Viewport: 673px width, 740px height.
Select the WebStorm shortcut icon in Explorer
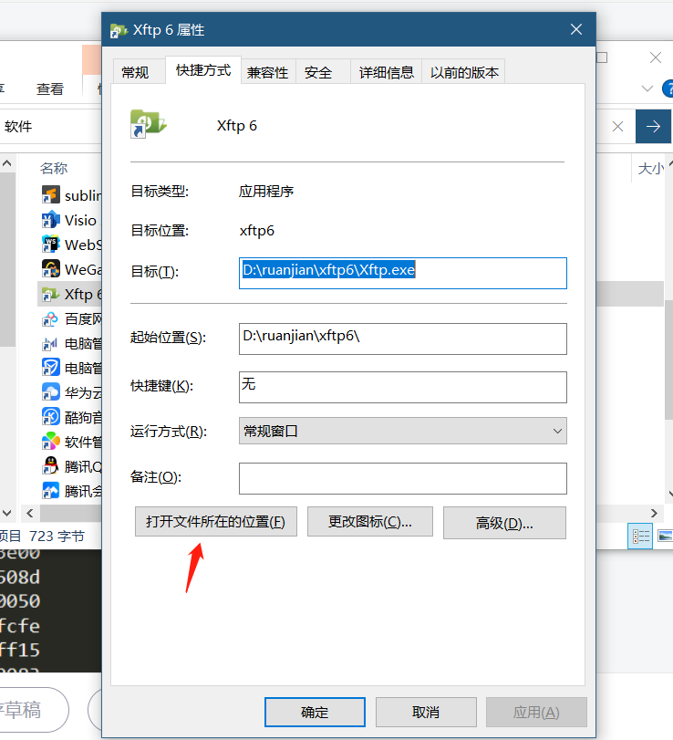[50, 245]
